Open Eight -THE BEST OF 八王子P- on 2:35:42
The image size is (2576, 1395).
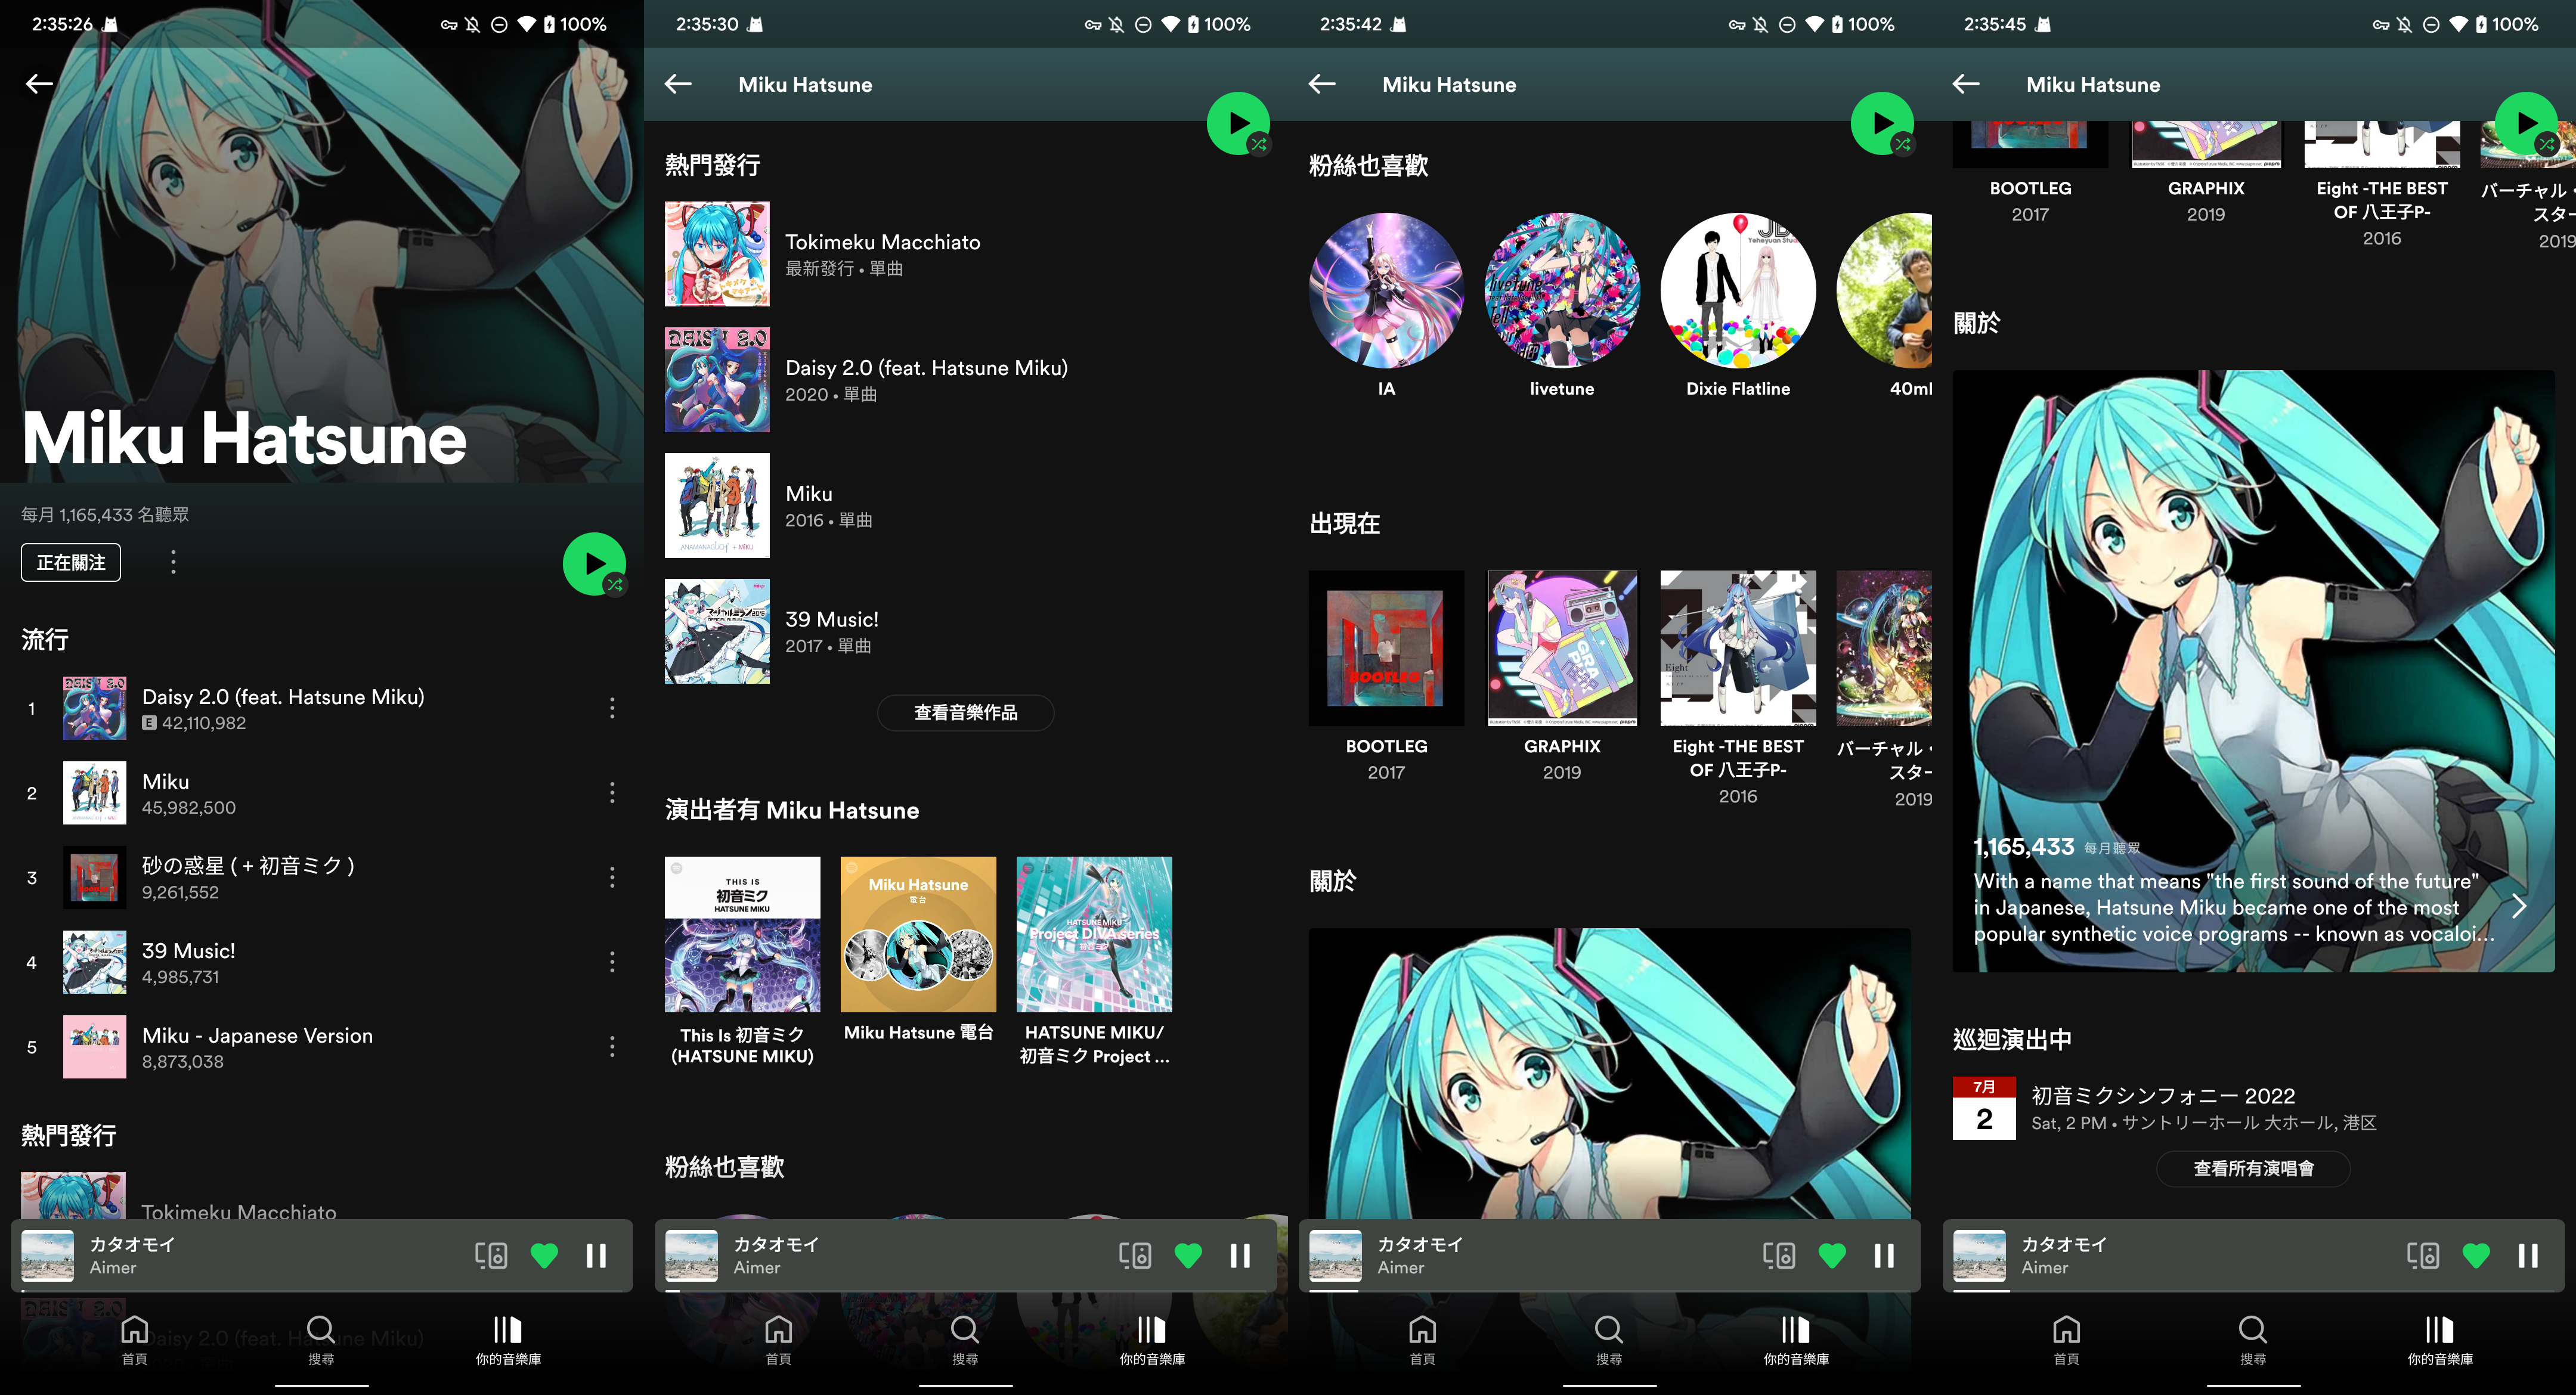point(1738,648)
